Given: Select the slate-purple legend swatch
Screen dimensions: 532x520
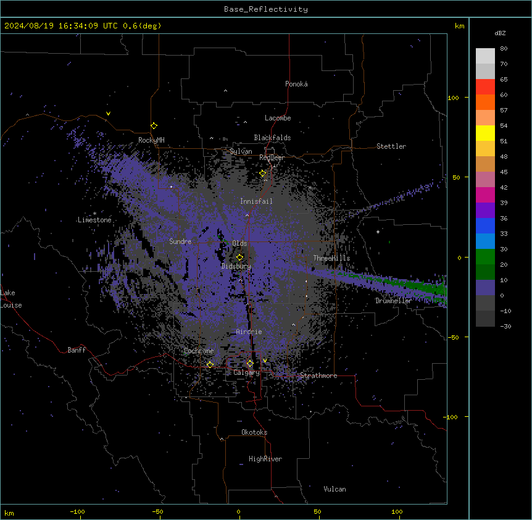Looking at the screenshot, I should tap(485, 288).
